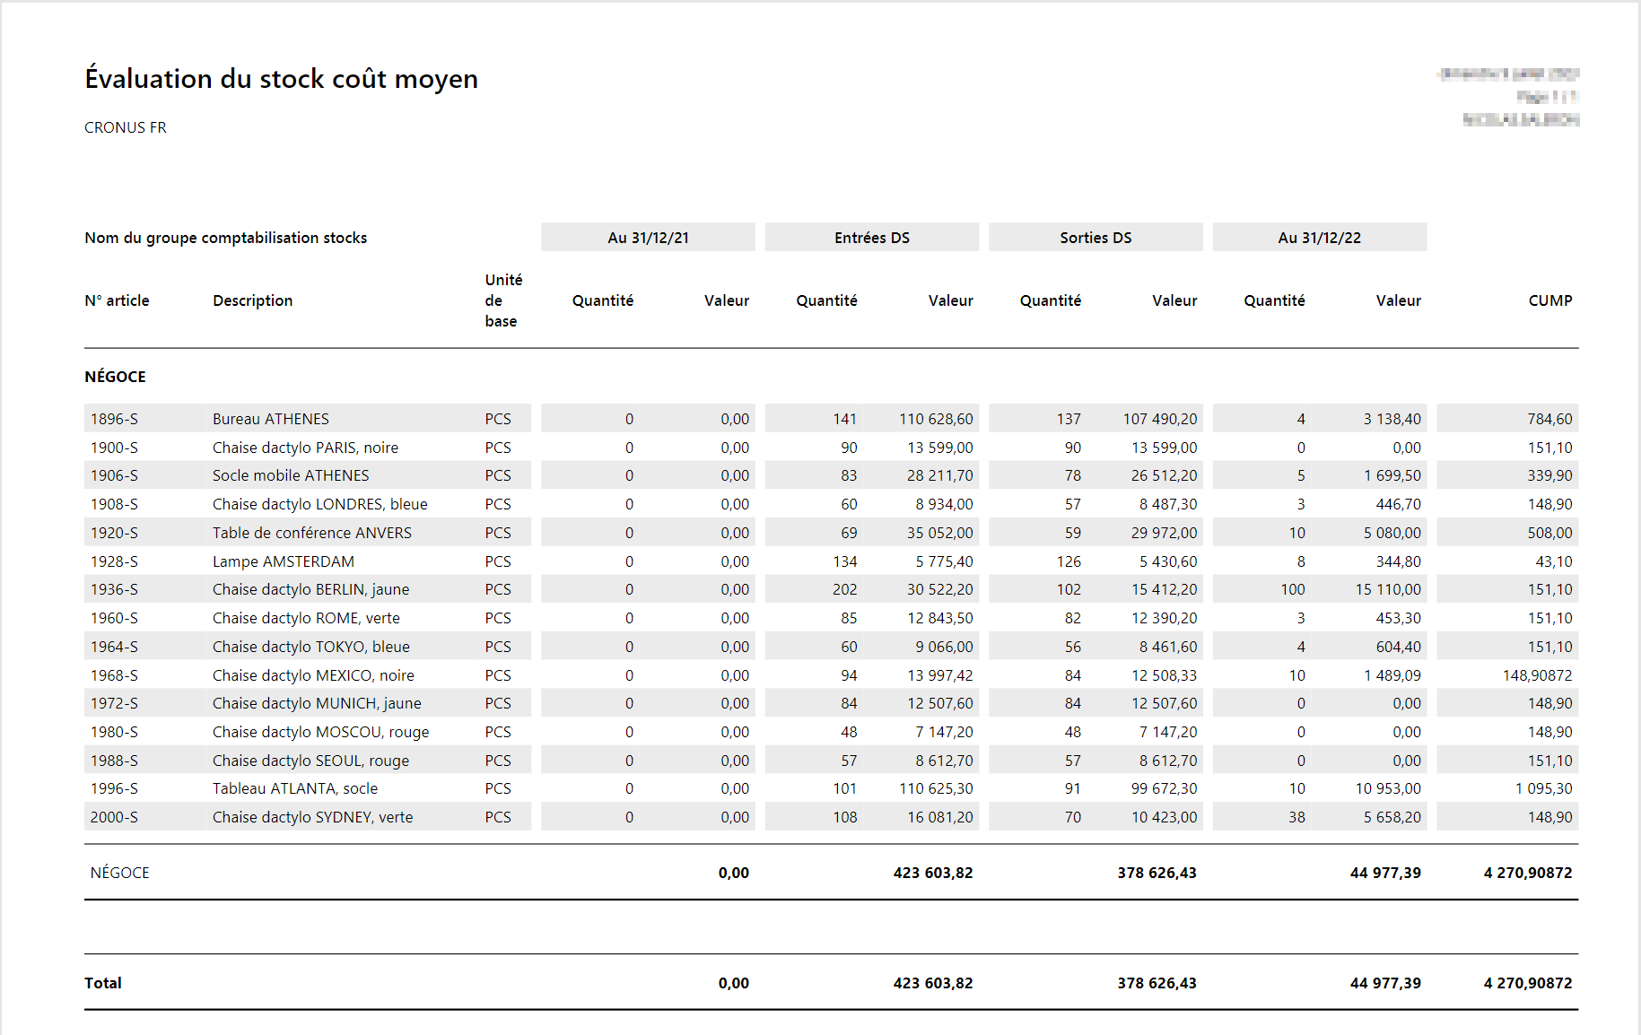
Task: Click the 'N° article' column header
Action: tap(117, 300)
